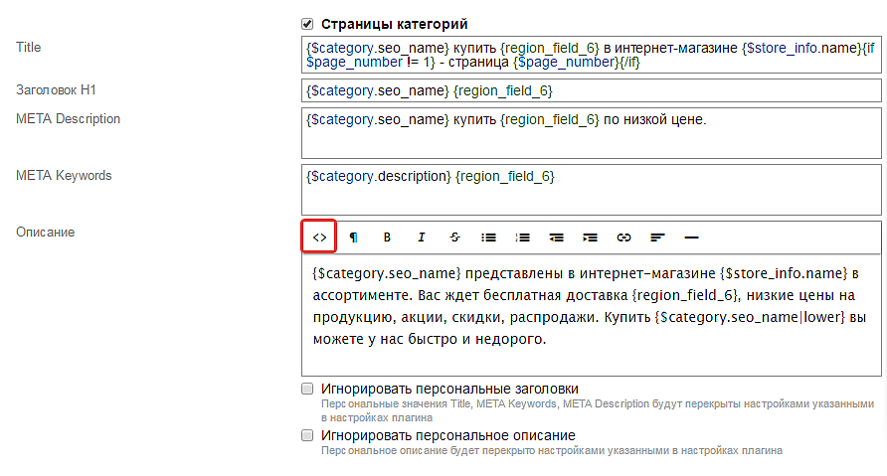Open text alignment options in toolbar
887x476 pixels.
tap(657, 238)
